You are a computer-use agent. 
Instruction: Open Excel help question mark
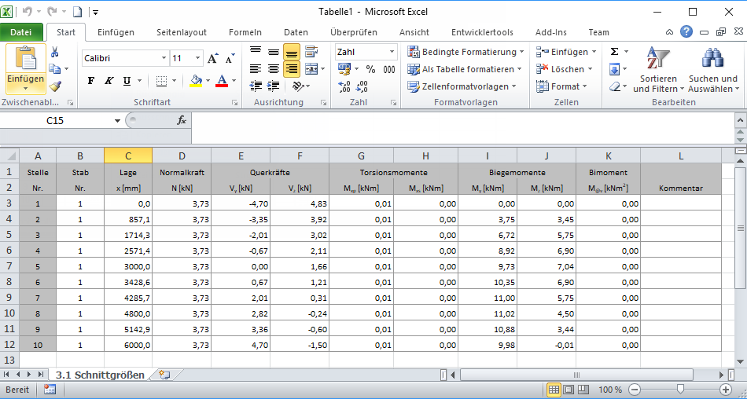click(x=686, y=32)
